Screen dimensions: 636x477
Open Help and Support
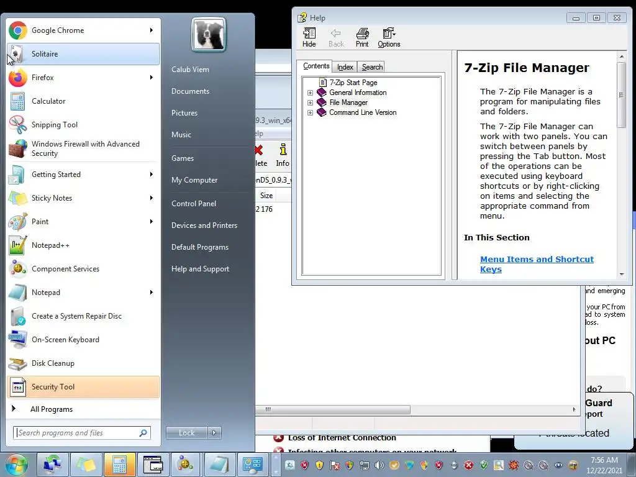(x=201, y=269)
